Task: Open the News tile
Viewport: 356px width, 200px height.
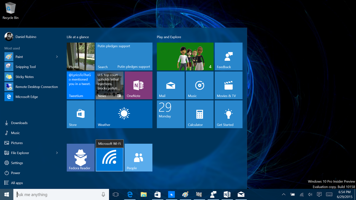Action: click(109, 85)
